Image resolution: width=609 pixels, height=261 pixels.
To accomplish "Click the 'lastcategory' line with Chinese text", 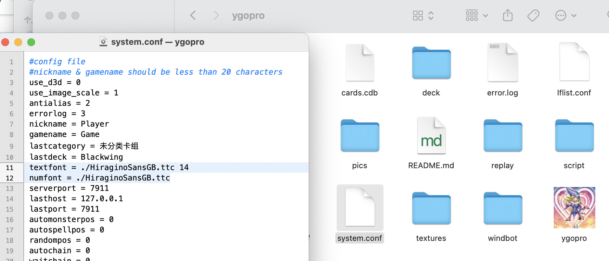I will point(84,146).
